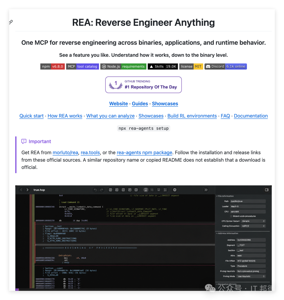Viewport: 284px width, 300px height.
Task: Open the Quick start link
Action: pyautogui.click(x=32, y=116)
